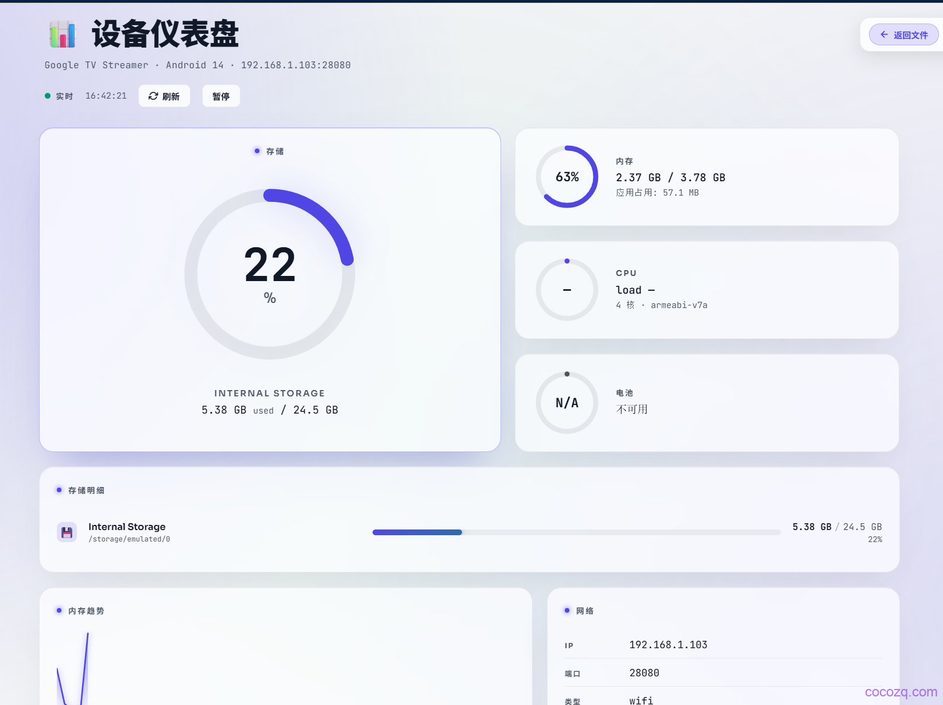The image size is (943, 705).
Task: Click the green 实时 live status dot
Action: [48, 96]
